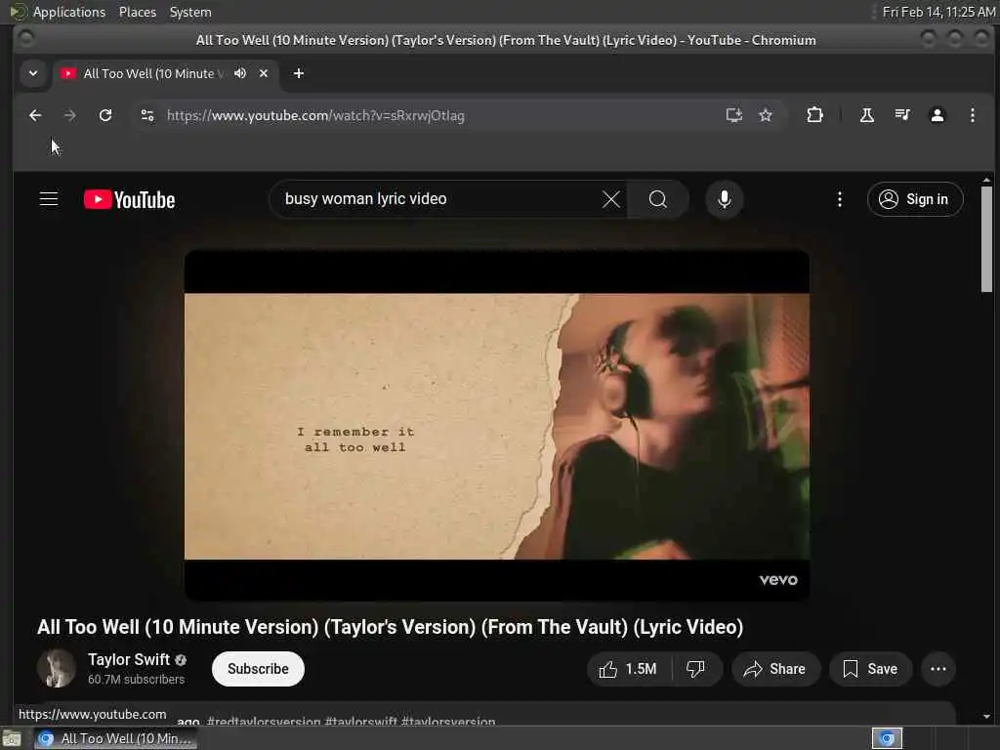
Task: Go back in browser history
Action: coord(35,115)
